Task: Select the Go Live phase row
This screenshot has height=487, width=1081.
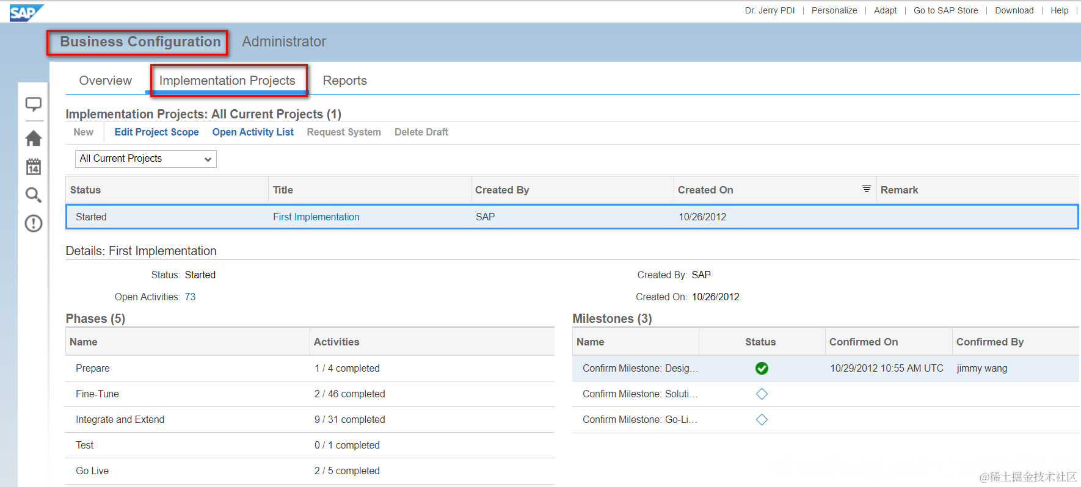Action: pos(310,471)
